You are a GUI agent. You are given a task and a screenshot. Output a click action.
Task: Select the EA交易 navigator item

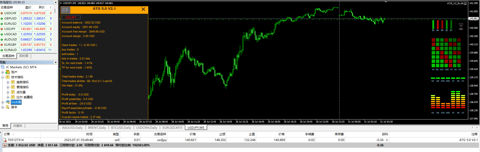coord(16,102)
